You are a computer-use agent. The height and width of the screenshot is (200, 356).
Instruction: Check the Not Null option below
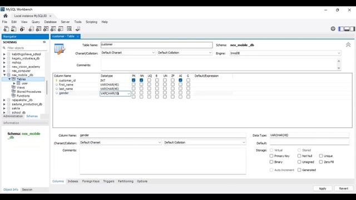point(299,156)
